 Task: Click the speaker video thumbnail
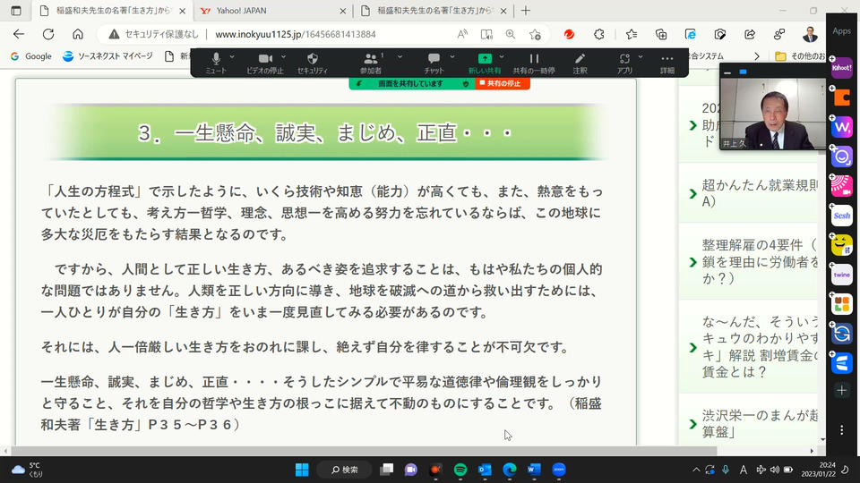[773, 114]
